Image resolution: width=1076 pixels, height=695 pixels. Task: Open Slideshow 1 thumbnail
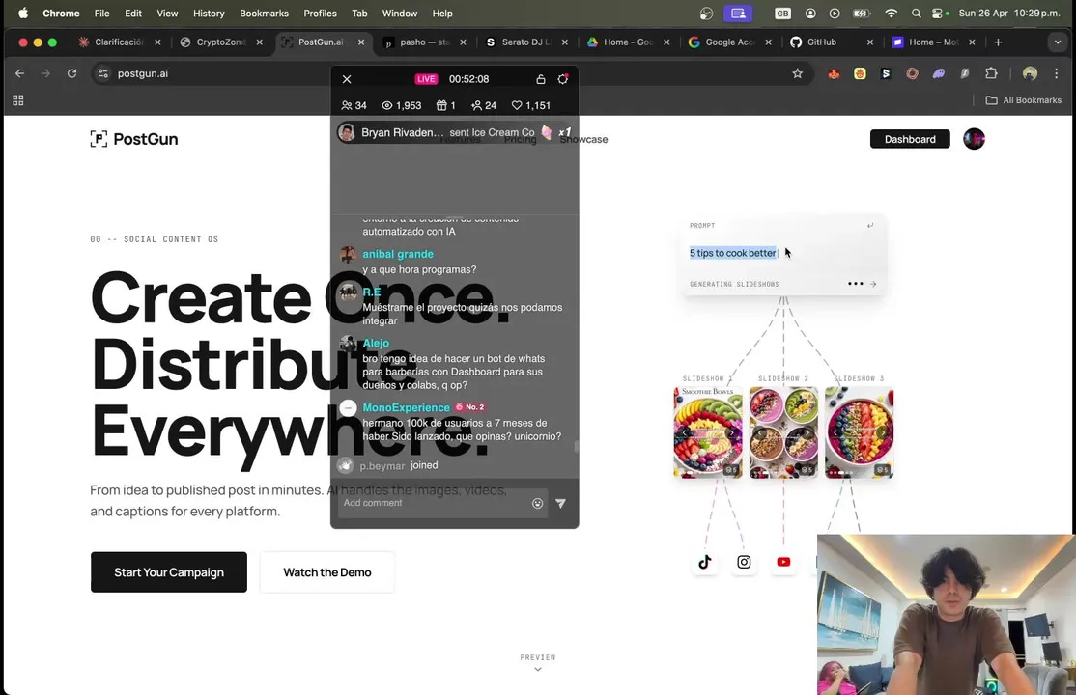[708, 432]
